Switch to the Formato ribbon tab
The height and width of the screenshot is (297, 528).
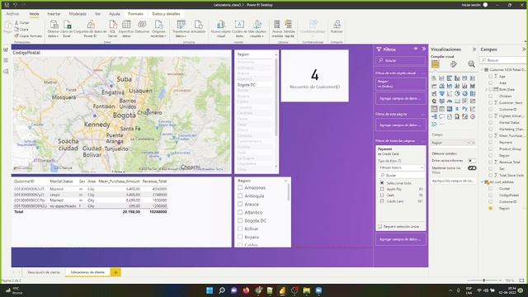[x=135, y=14]
